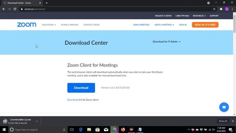236x133 pixels.
Task: Click the ZoomInstaller file icon in downloads bar
Action: pos(5,121)
